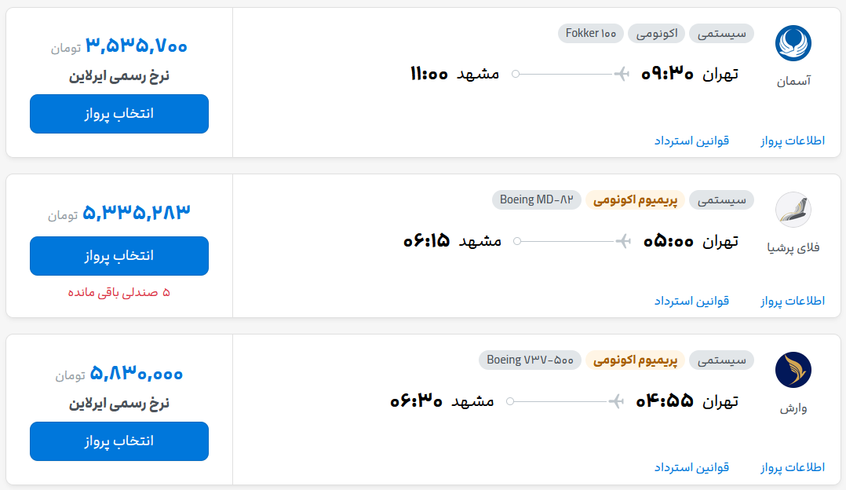Click airplane icon on Aseman flight route
846x490 pixels.
tap(622, 74)
